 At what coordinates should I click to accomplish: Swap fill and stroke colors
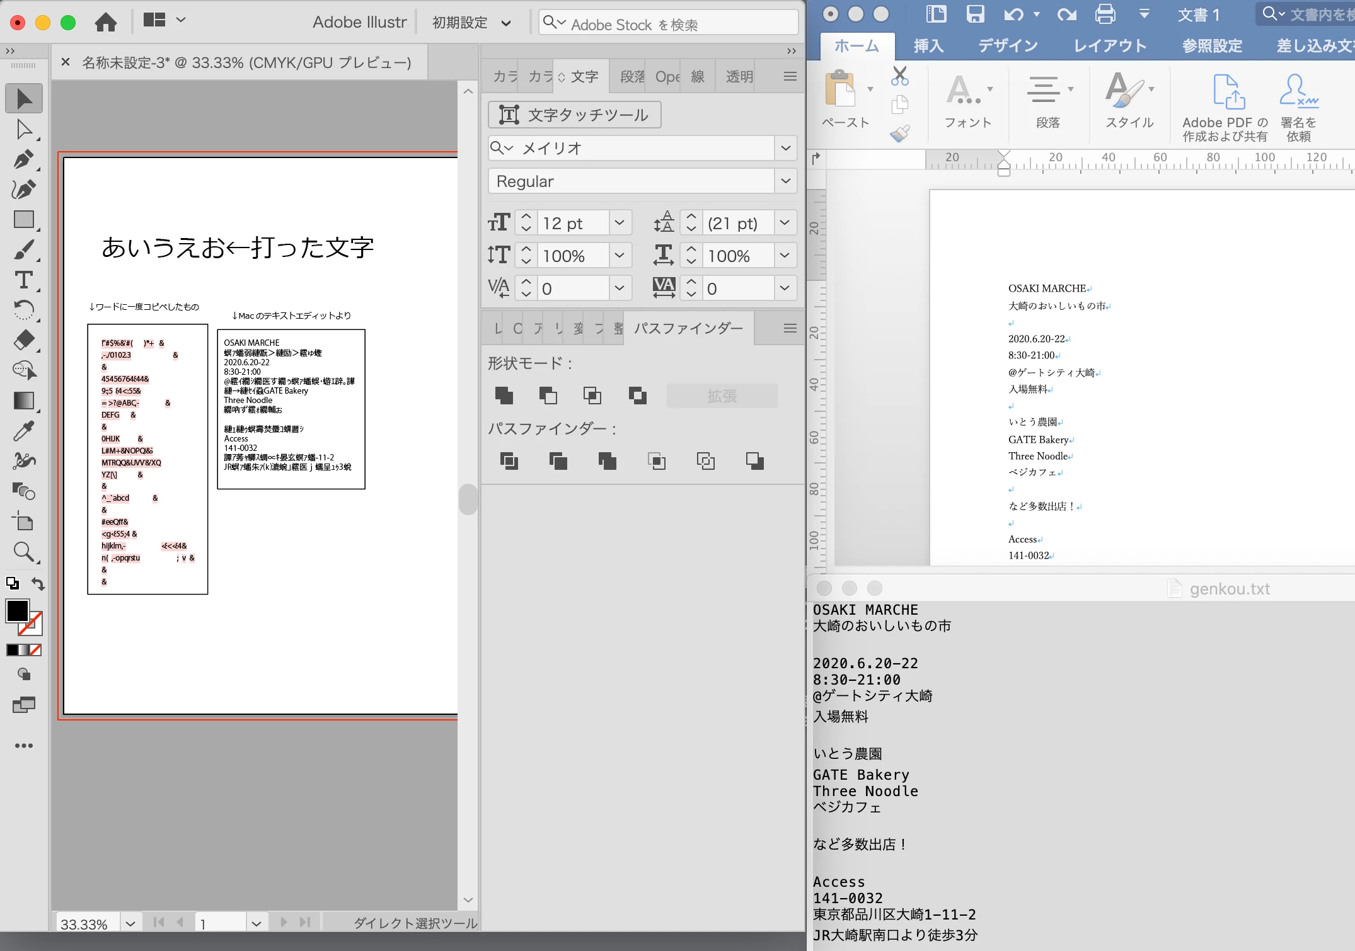coord(38,584)
